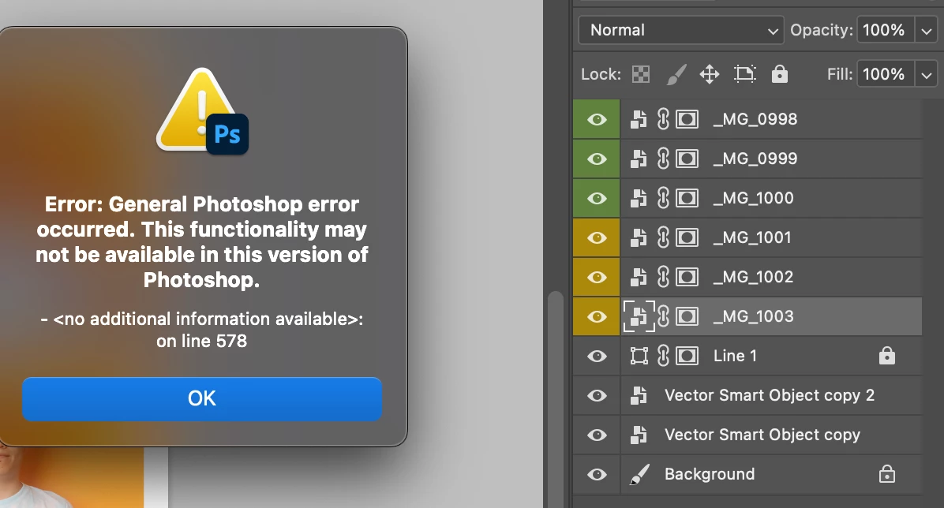Click mask link icon on Line 1
The height and width of the screenshot is (508, 944).
[x=663, y=357]
